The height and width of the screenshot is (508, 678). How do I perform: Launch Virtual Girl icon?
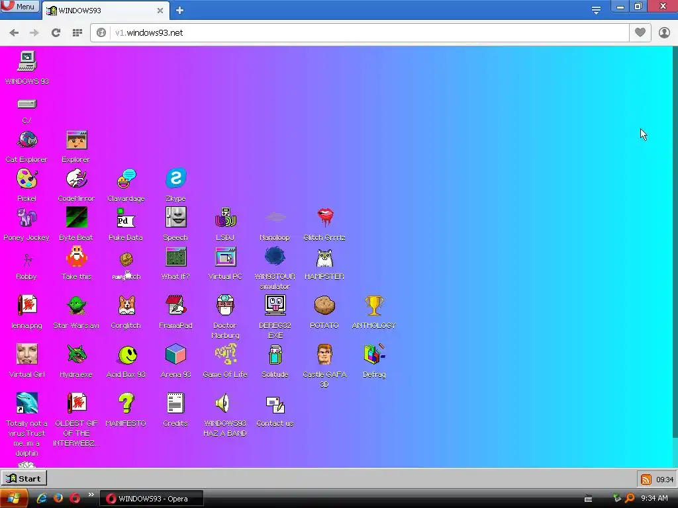[26, 355]
